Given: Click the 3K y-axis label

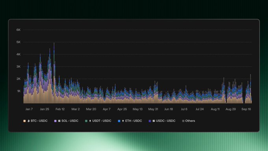Looking at the screenshot, I should [x=19, y=67].
